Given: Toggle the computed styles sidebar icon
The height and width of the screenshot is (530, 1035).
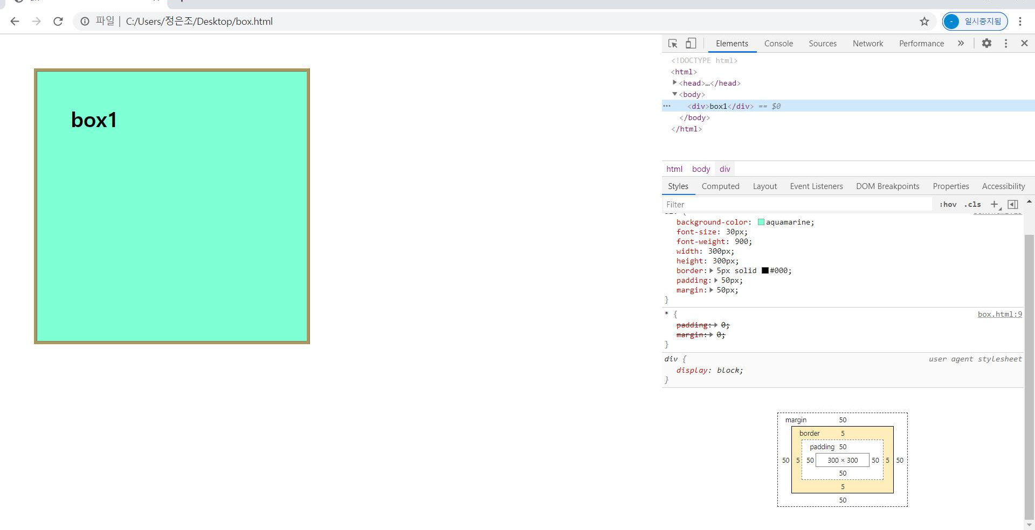Looking at the screenshot, I should pyautogui.click(x=1013, y=204).
